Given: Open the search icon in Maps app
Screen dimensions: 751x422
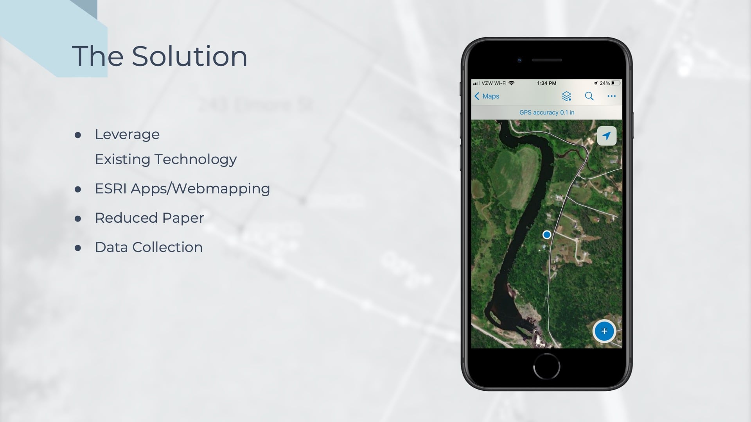Looking at the screenshot, I should click(589, 96).
